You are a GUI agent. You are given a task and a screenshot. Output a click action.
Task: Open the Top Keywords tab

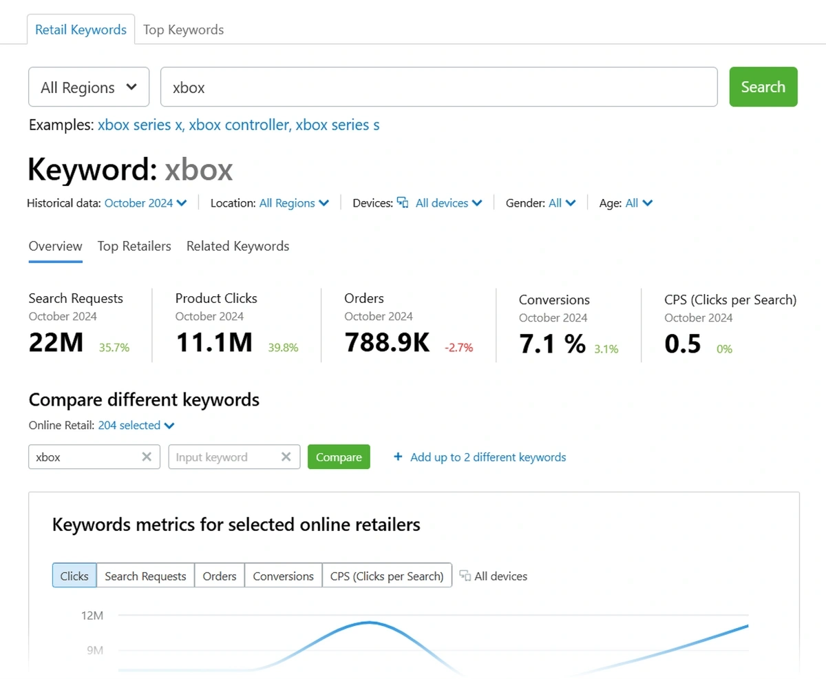(x=183, y=30)
